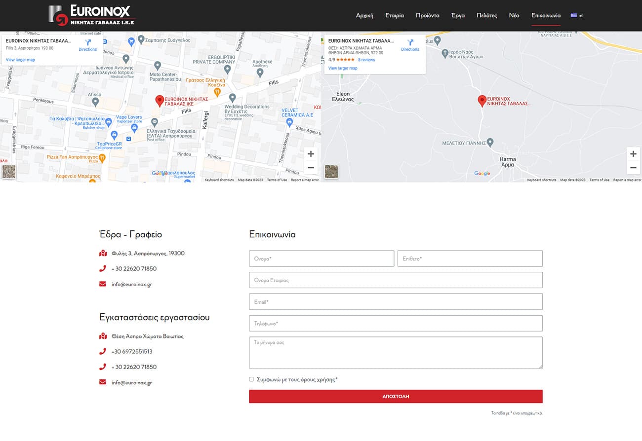Click Directions icon on the left map

[88, 42]
